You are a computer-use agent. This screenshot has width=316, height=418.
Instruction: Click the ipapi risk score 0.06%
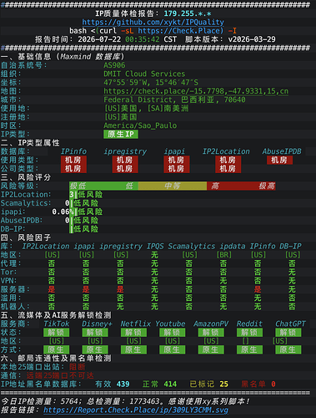(x=63, y=212)
